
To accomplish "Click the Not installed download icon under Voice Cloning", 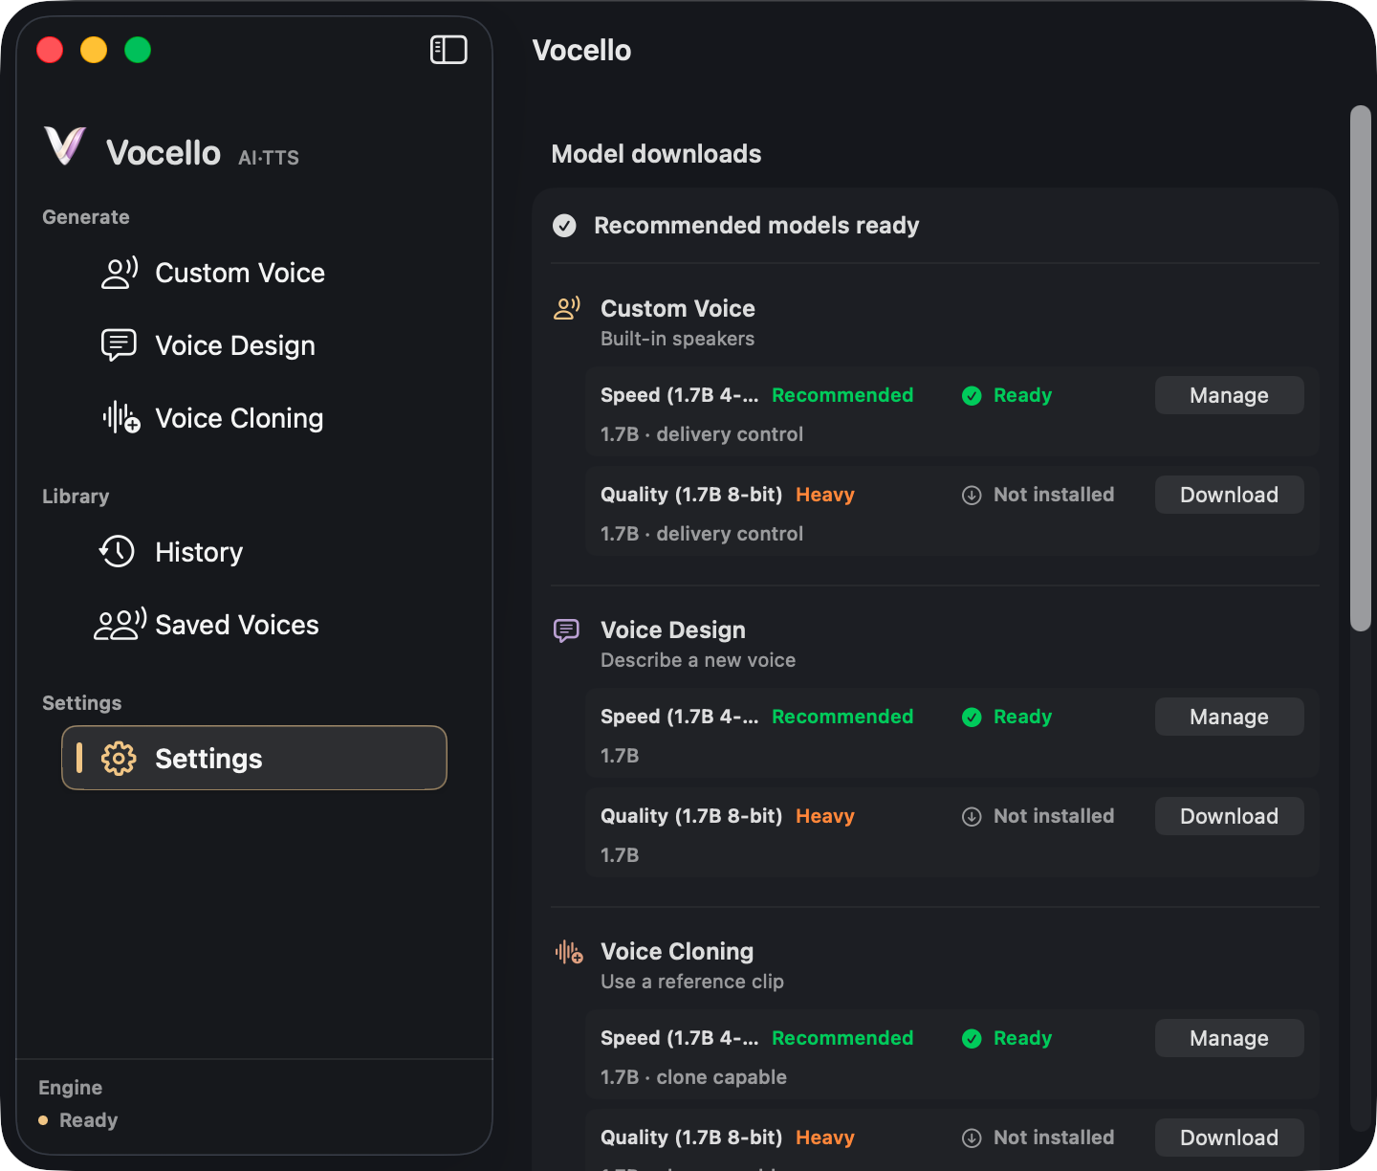I will (x=972, y=1138).
